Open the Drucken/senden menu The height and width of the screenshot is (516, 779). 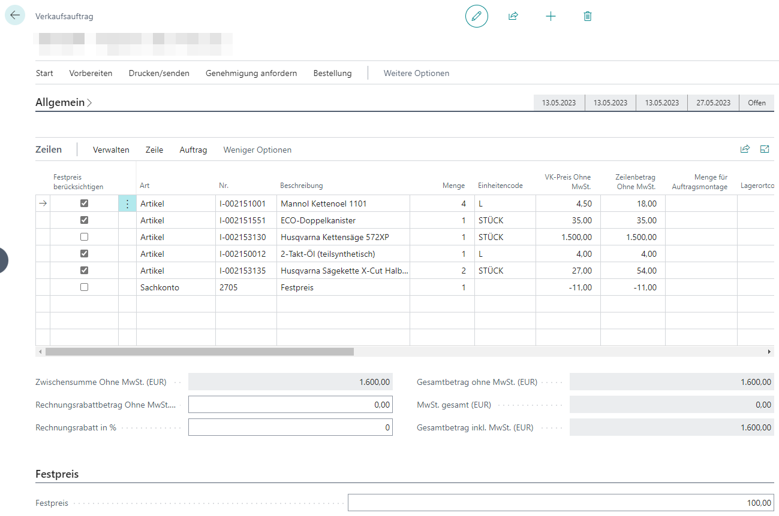click(159, 73)
